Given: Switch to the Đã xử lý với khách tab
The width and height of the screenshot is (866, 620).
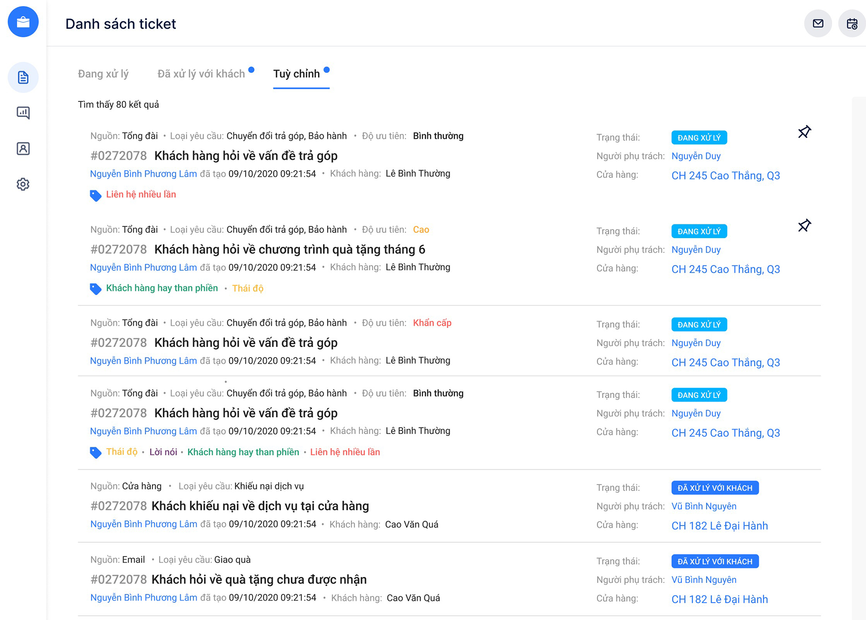Looking at the screenshot, I should [201, 74].
